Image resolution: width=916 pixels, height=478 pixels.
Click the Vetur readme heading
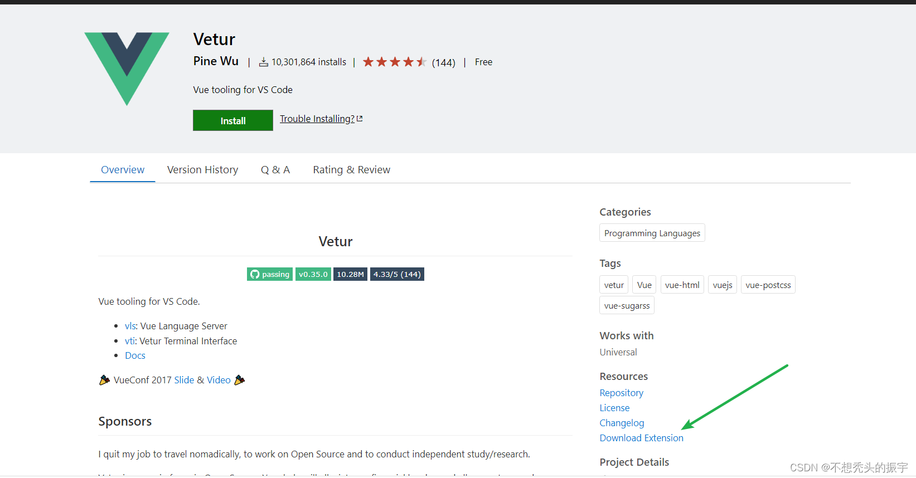pyautogui.click(x=336, y=241)
